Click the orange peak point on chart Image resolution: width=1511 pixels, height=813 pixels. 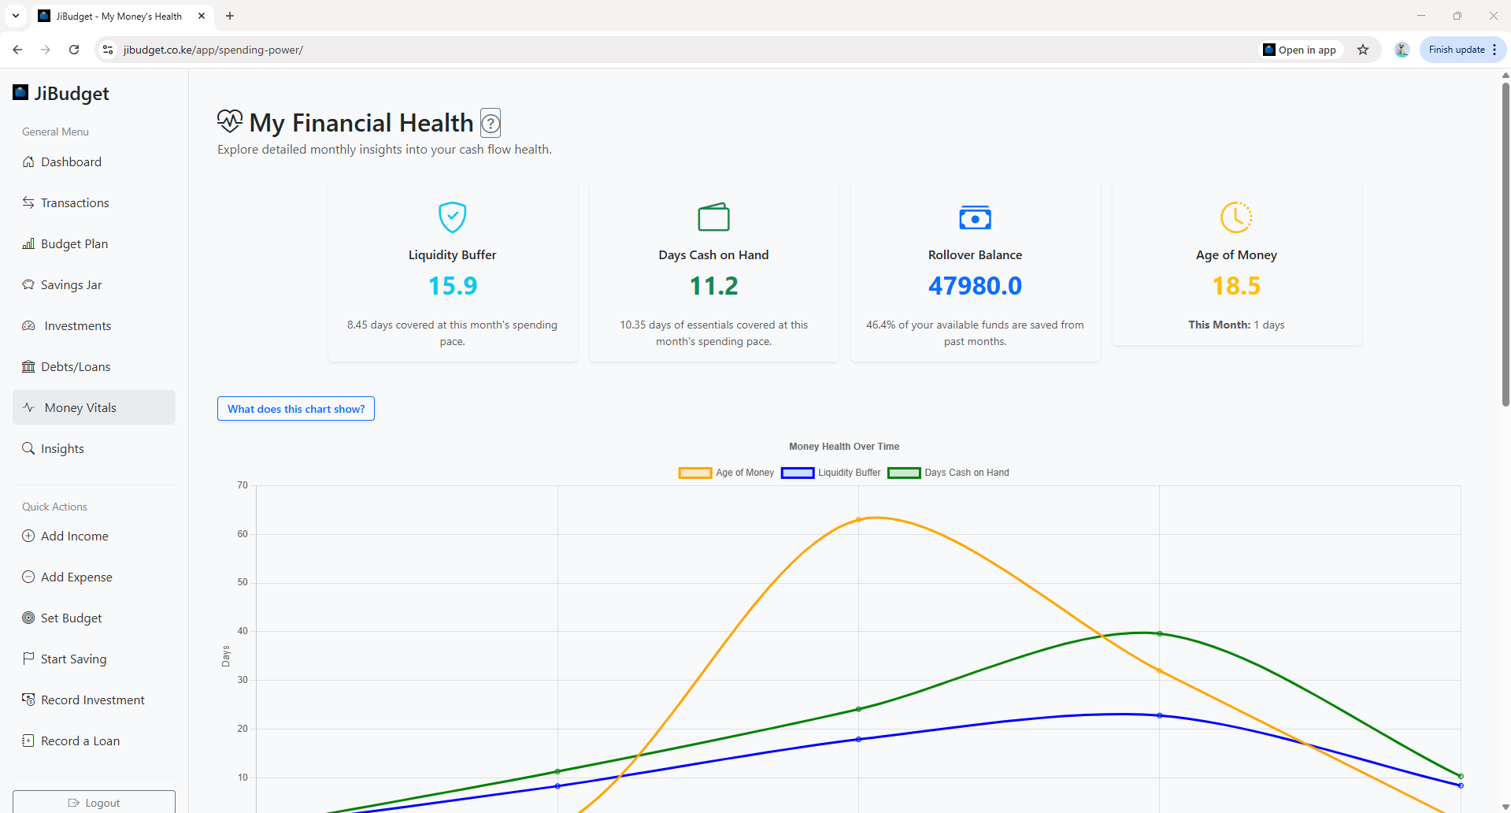(858, 520)
